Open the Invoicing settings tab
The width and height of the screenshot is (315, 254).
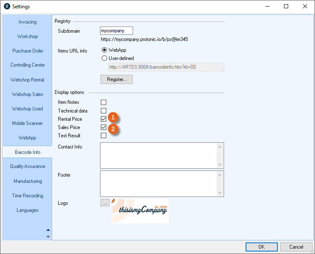tap(27, 22)
